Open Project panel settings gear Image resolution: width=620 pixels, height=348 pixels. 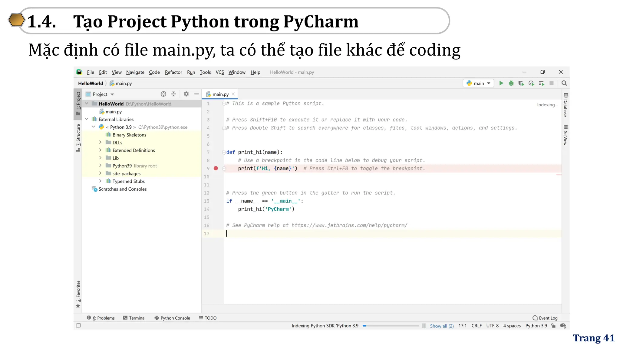186,94
